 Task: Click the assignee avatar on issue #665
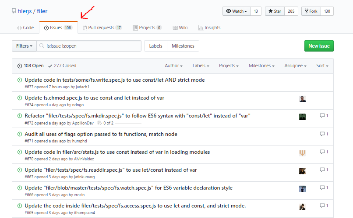point(302,207)
